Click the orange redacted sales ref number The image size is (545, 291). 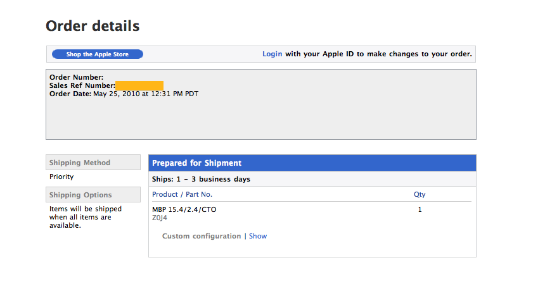coord(139,85)
